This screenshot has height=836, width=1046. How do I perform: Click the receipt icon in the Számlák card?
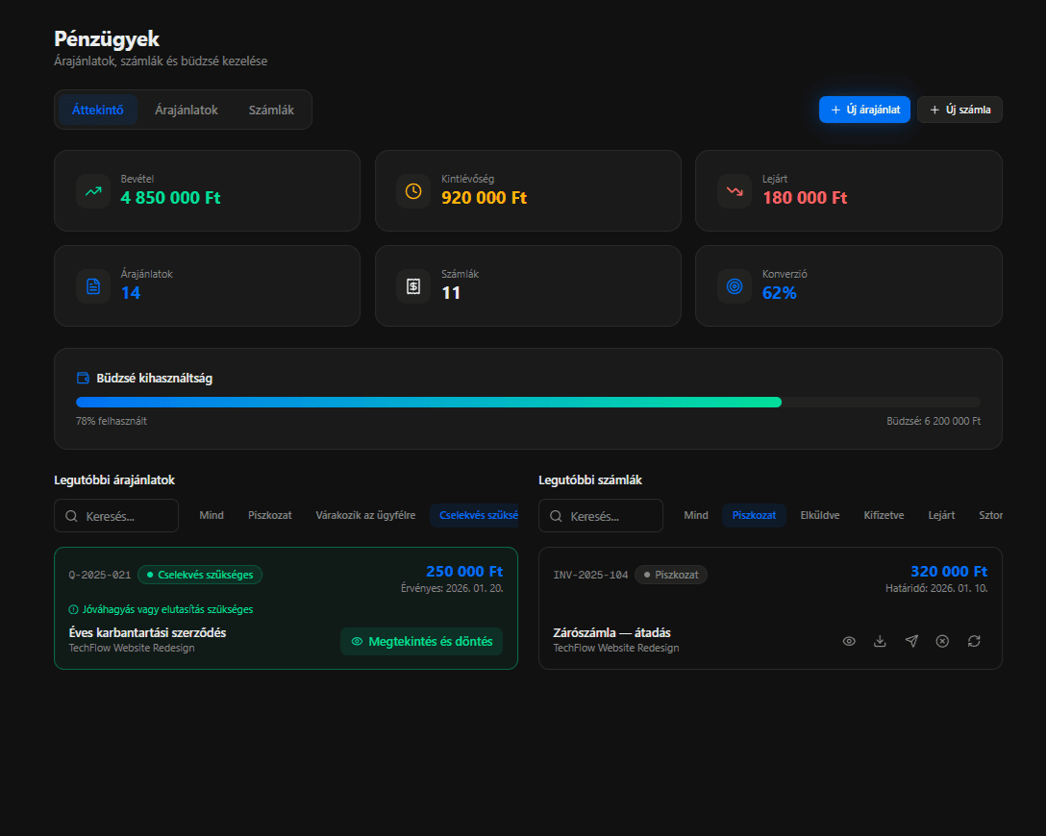pyautogui.click(x=413, y=286)
